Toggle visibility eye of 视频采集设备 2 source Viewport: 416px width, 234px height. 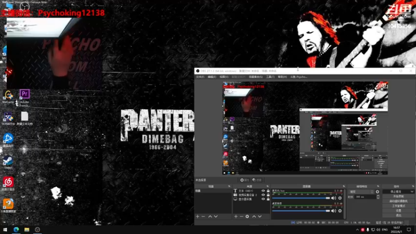263,195
